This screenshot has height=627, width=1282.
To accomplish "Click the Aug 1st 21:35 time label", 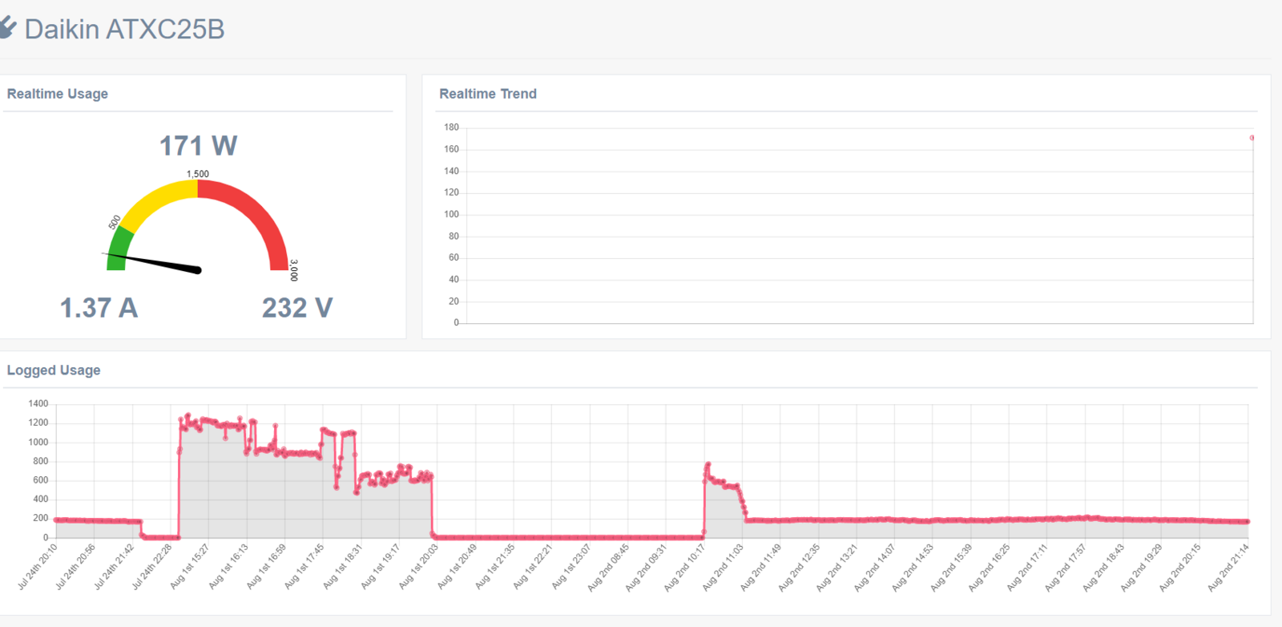I will click(x=495, y=567).
